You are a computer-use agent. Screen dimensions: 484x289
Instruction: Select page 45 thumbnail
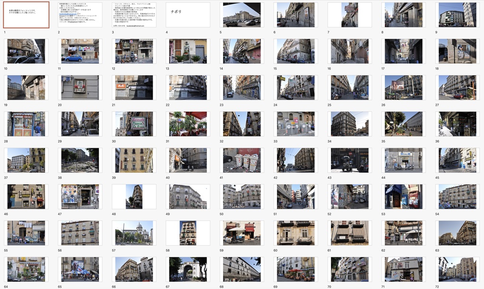458,161
